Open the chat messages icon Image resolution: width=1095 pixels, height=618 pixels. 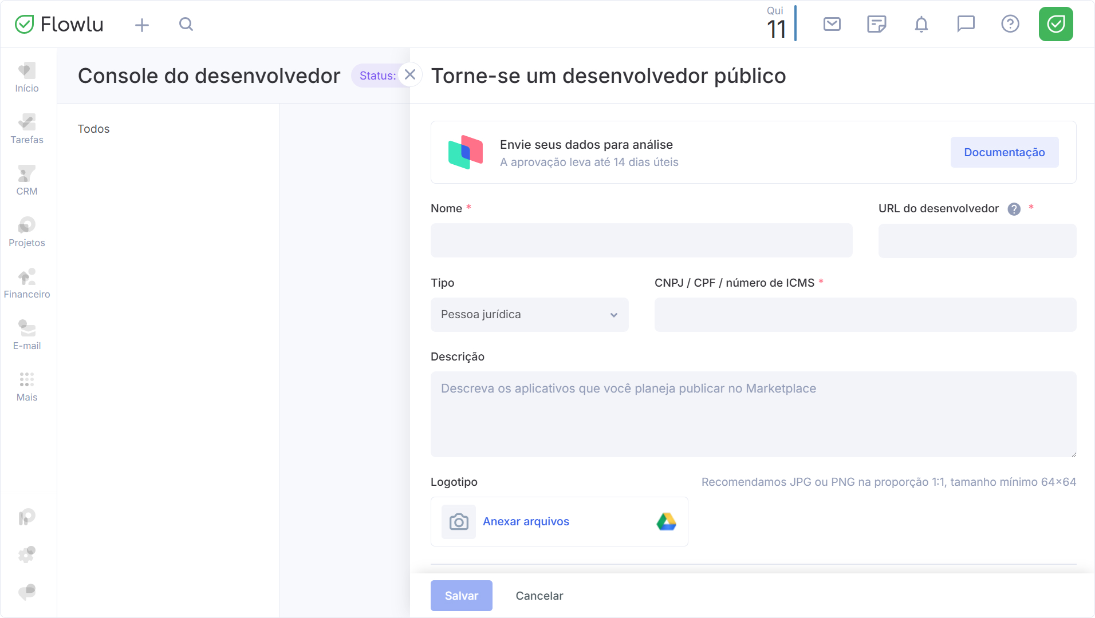(966, 24)
